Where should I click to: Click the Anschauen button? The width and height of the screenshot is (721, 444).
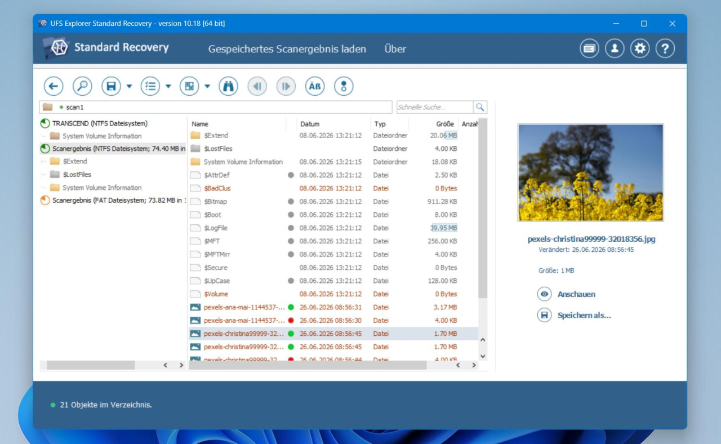(566, 294)
